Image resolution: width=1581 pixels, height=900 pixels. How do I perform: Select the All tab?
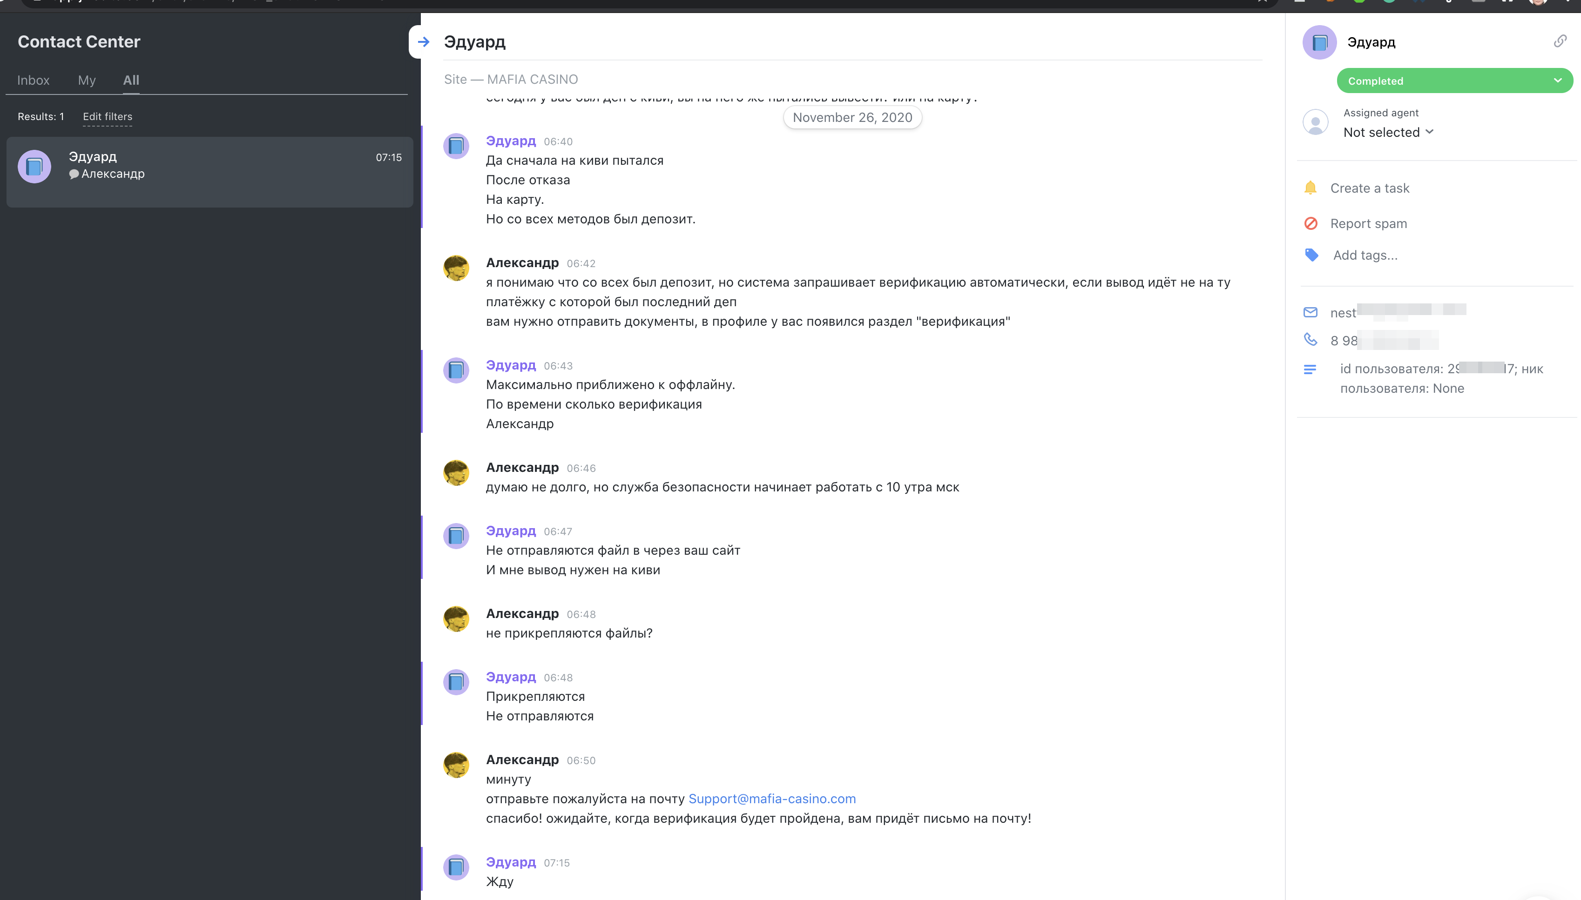(131, 81)
